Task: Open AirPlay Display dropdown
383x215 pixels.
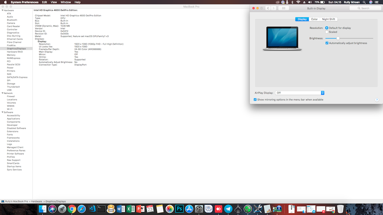Action: (x=300, y=93)
